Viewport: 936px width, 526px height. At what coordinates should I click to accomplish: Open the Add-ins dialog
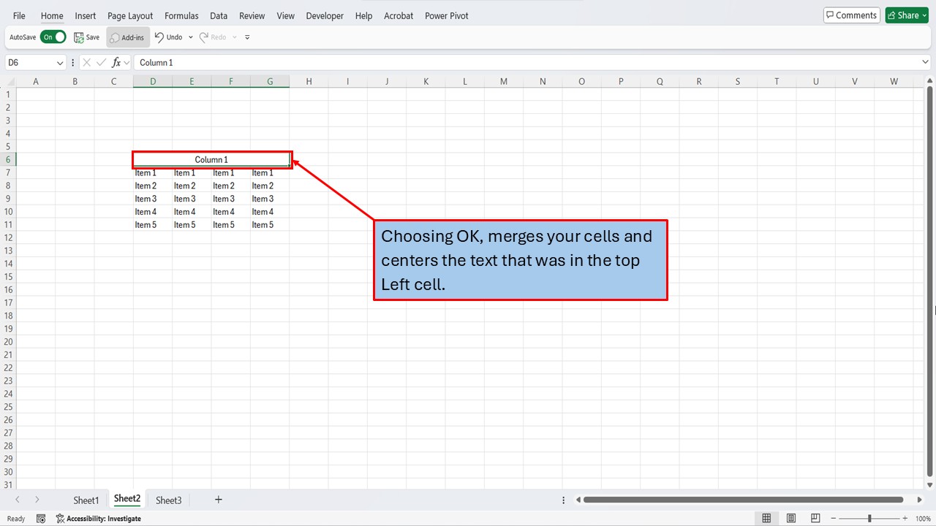(128, 37)
